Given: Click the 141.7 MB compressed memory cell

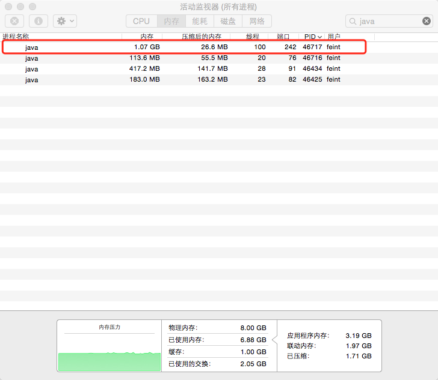Looking at the screenshot, I should 212,68.
